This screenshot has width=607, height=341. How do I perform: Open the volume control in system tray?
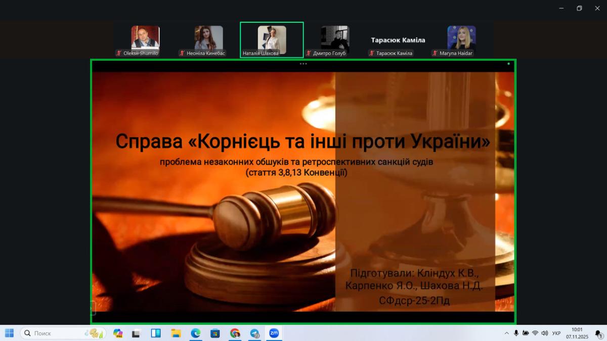point(545,333)
